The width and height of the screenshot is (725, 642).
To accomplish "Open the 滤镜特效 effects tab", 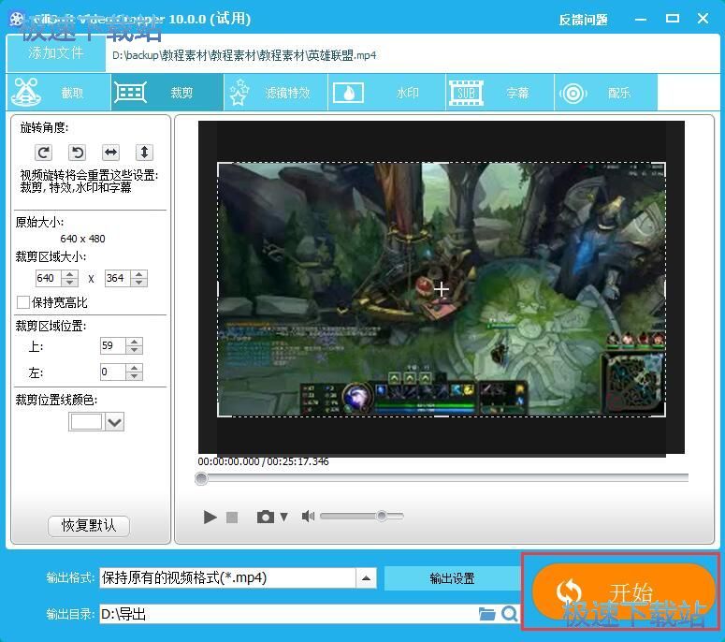I will point(276,92).
